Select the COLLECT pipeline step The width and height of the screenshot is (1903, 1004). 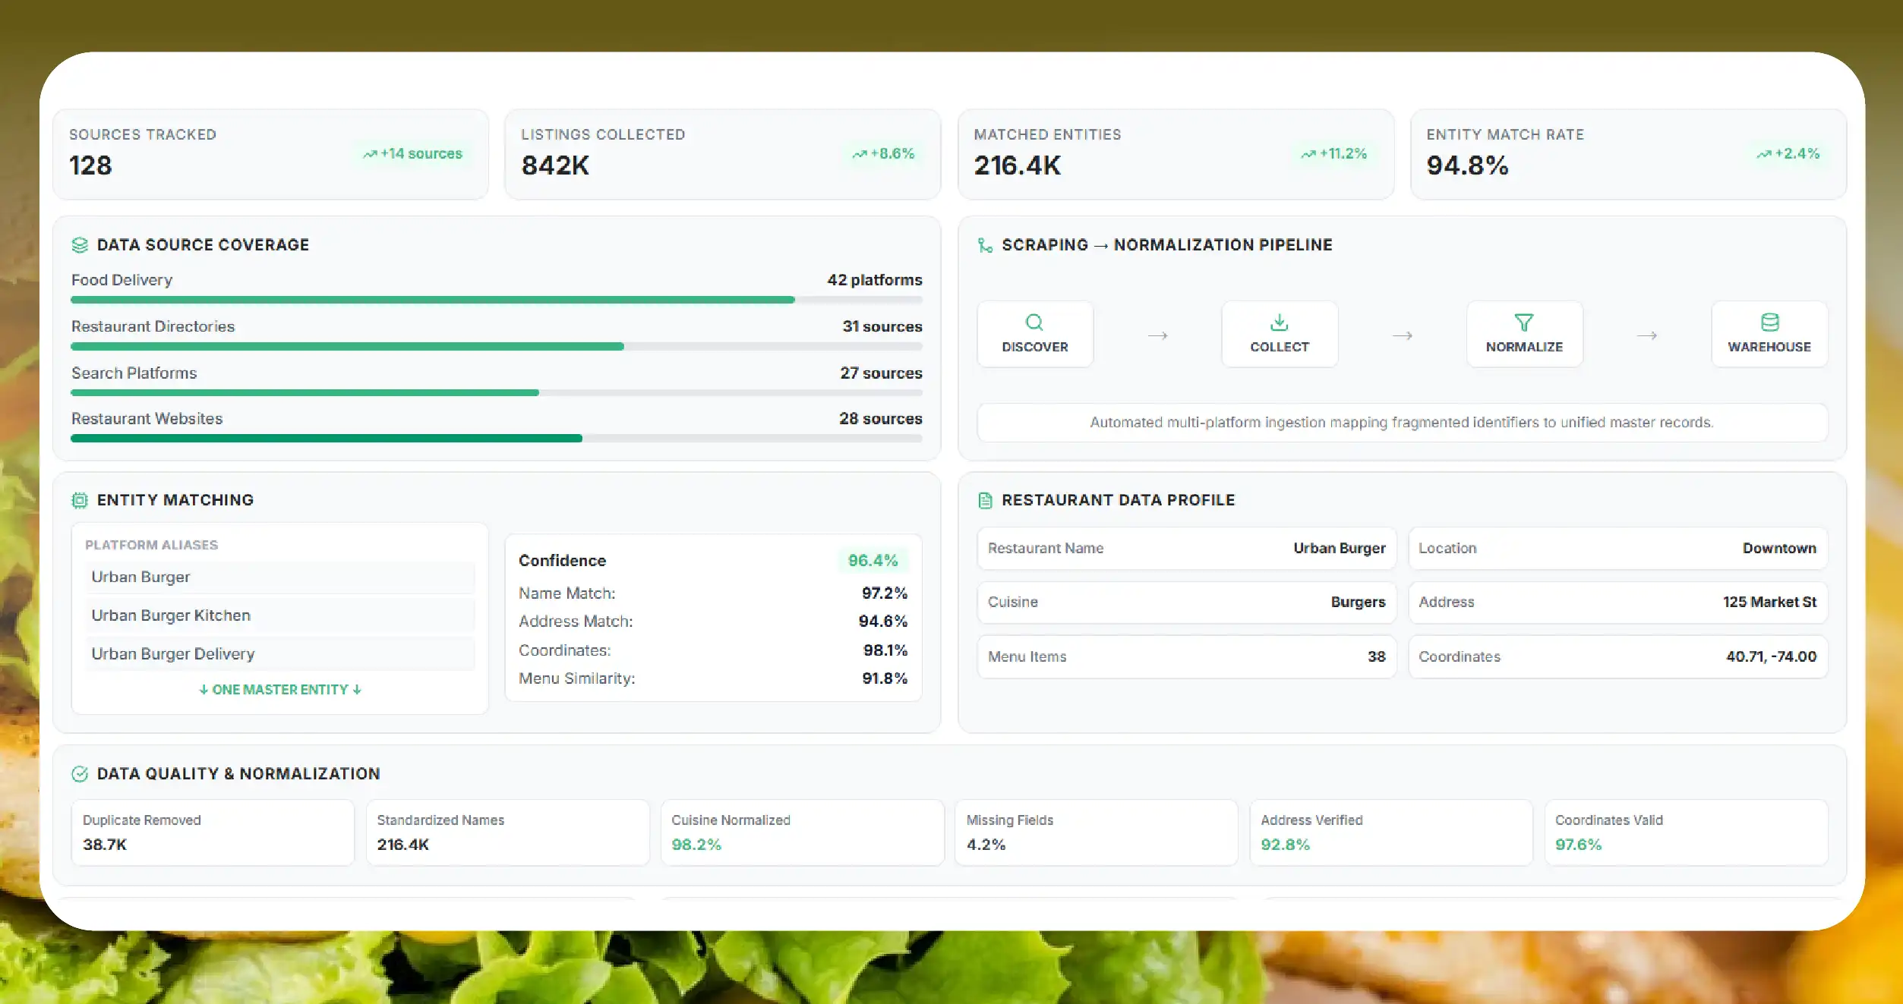pos(1280,334)
